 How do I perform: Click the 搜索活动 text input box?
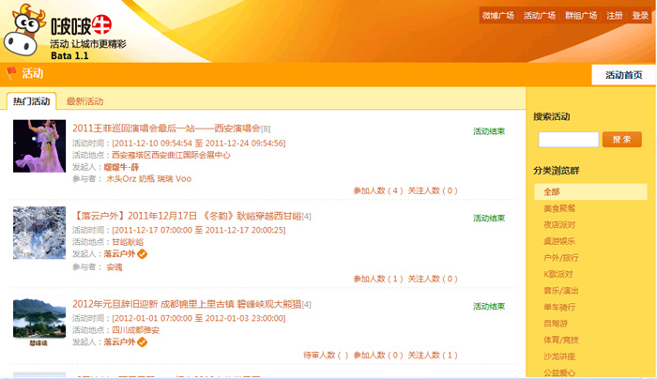click(568, 140)
